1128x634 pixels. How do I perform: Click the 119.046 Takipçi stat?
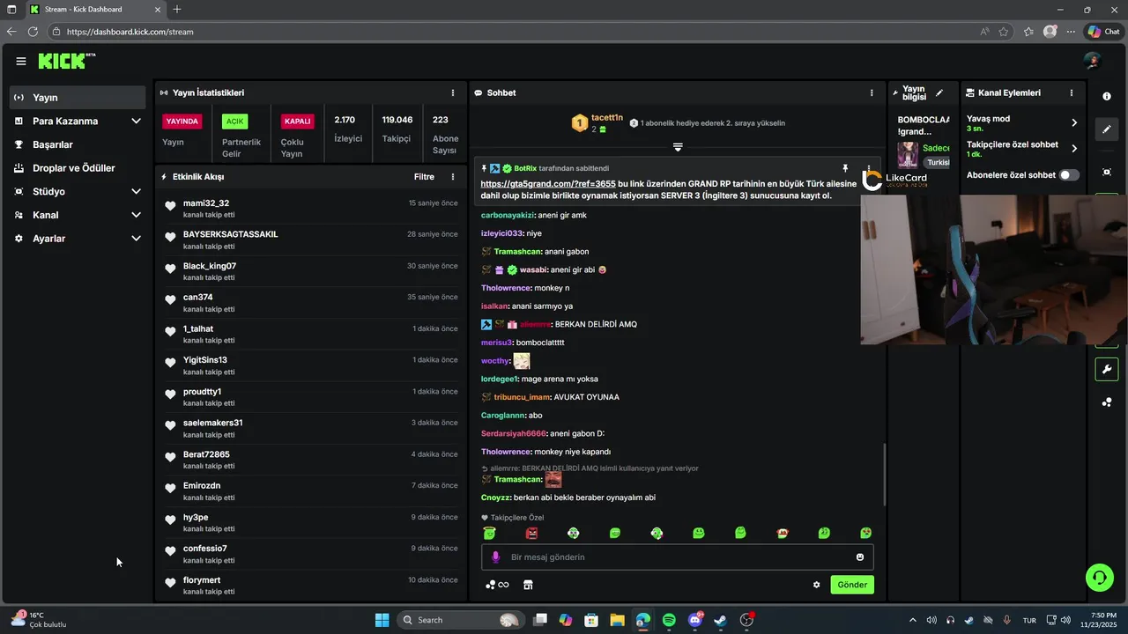coord(397,129)
